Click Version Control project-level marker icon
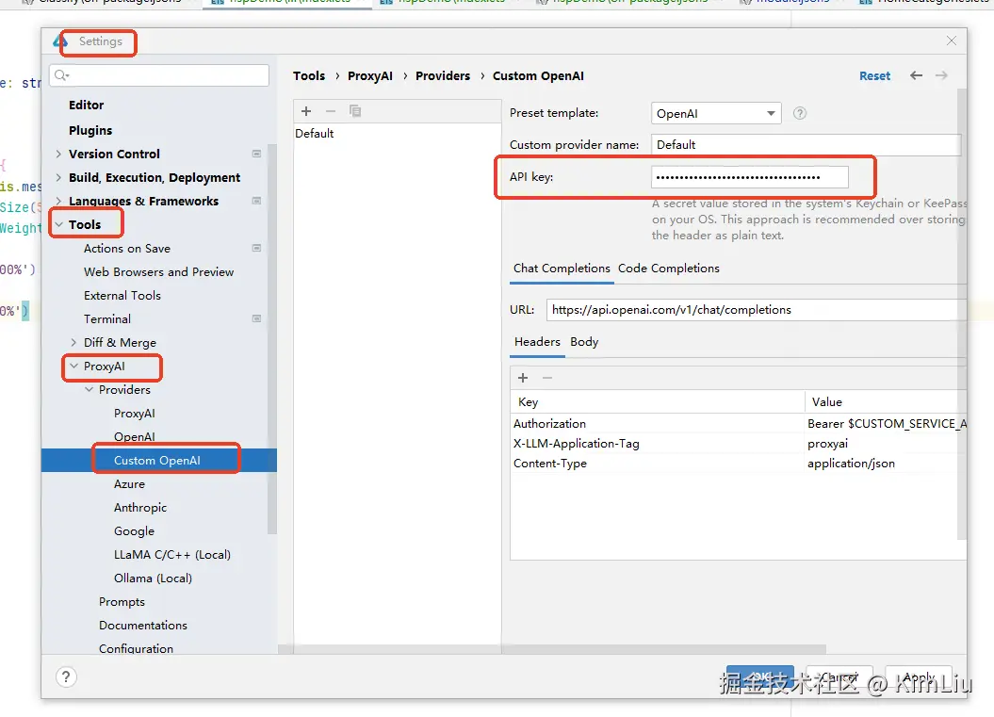 coord(256,154)
